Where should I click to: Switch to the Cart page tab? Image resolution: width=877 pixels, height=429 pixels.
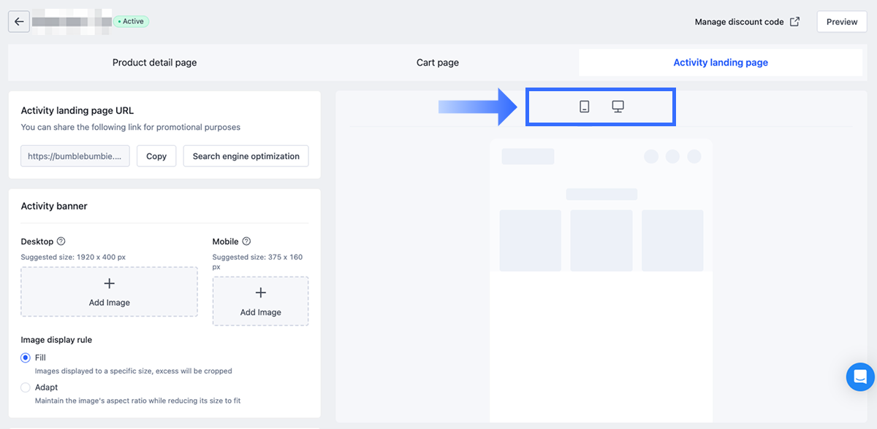438,63
